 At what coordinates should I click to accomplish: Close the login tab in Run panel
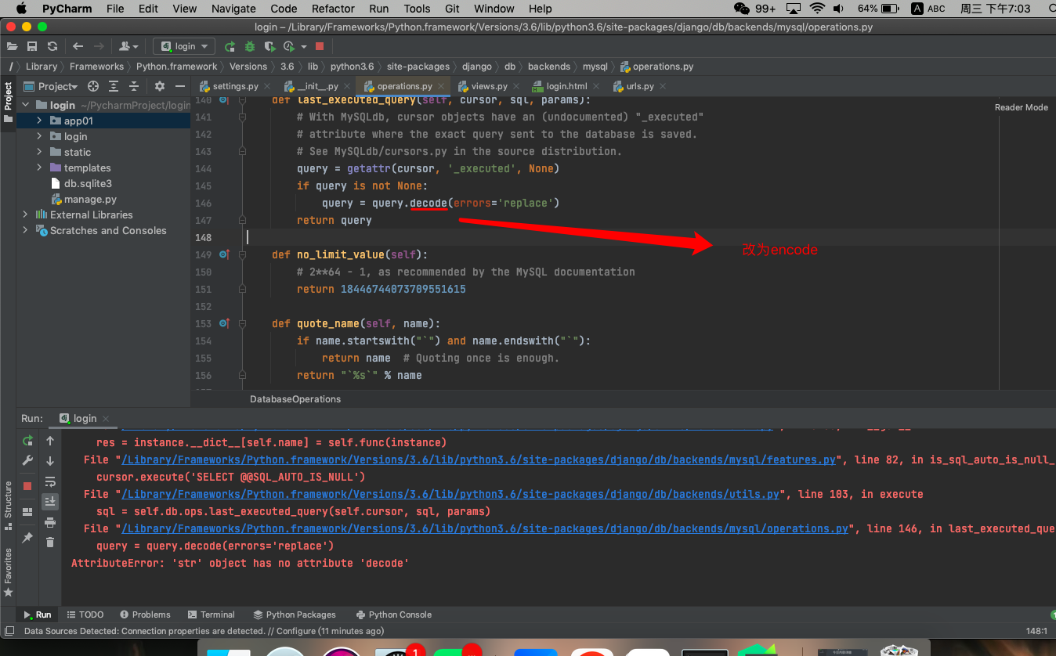coord(106,419)
